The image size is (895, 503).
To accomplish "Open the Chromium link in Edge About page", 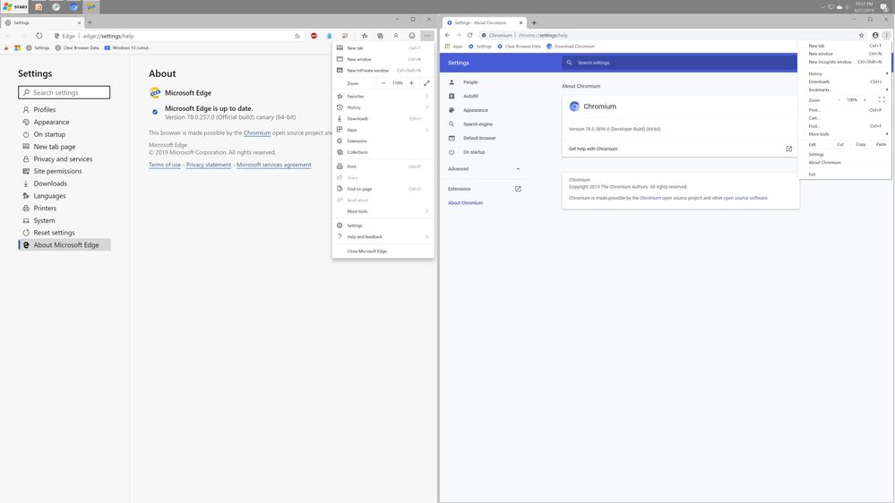I will [x=257, y=132].
